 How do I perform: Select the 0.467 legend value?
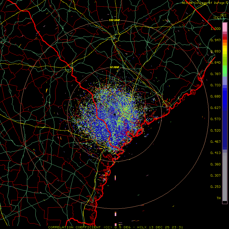click(x=216, y=142)
